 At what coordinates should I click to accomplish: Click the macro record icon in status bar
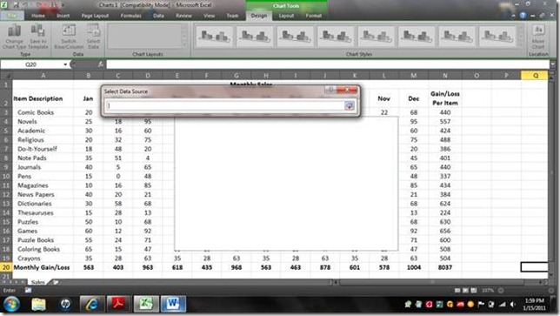(28, 290)
